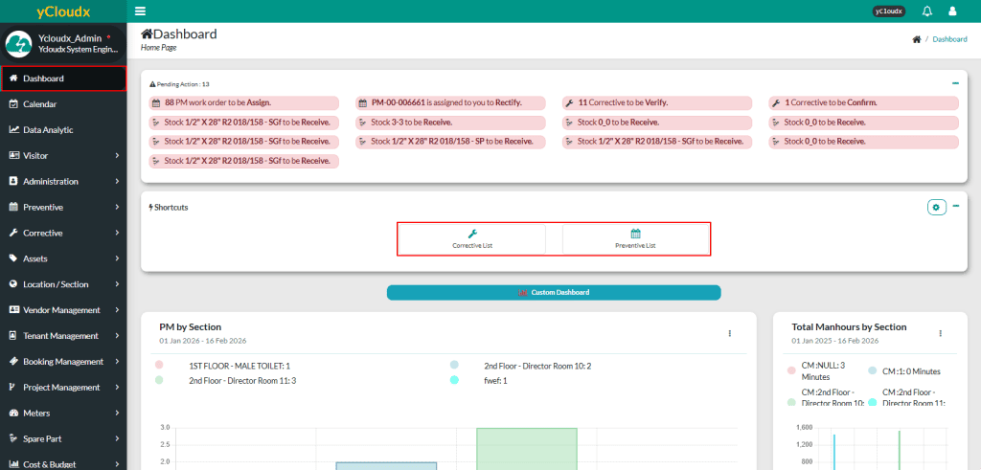Collapse the Pending Action panel

click(x=955, y=83)
